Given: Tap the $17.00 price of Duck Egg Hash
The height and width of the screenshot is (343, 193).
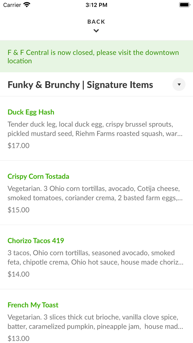Looking at the screenshot, I should [x=18, y=145].
